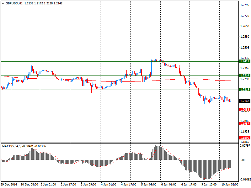The image size is (251, 188).
Task: Click the 1.2720 price scale value
Action: click(245, 16)
